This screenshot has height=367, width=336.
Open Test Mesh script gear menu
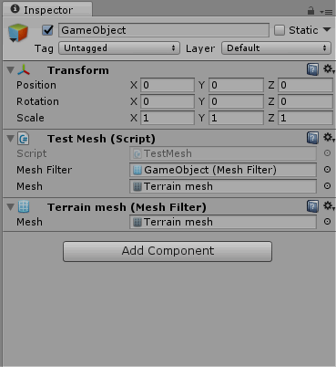coord(329,138)
